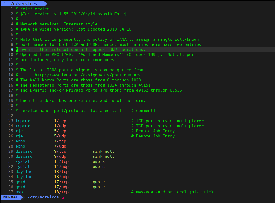
Task: Click 'are included, only the more common' line
Action: [x=66, y=60]
